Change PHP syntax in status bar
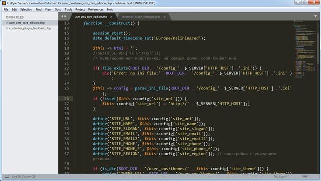 [x=305, y=176]
